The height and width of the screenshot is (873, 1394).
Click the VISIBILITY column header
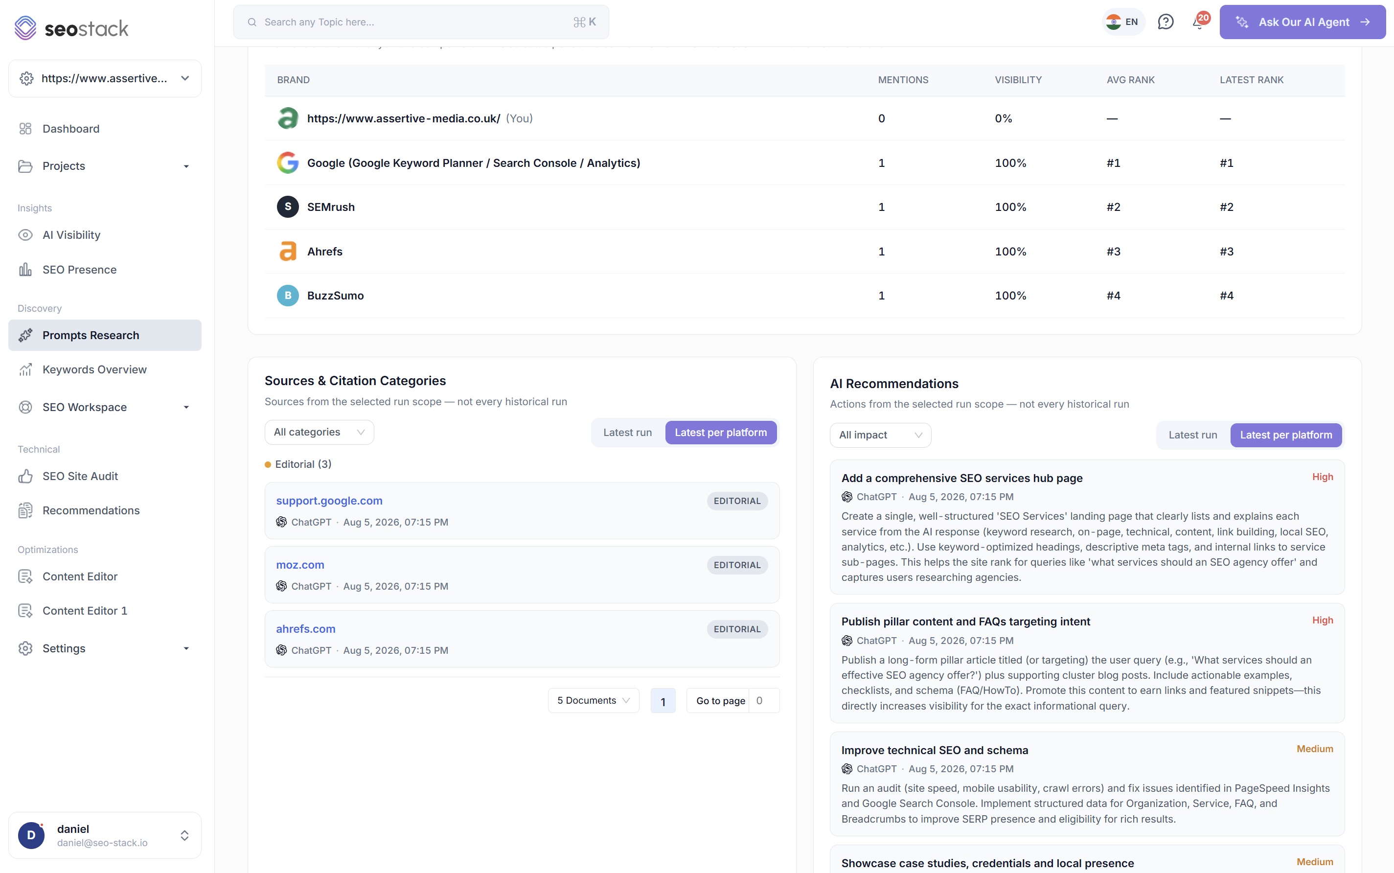(1018, 80)
